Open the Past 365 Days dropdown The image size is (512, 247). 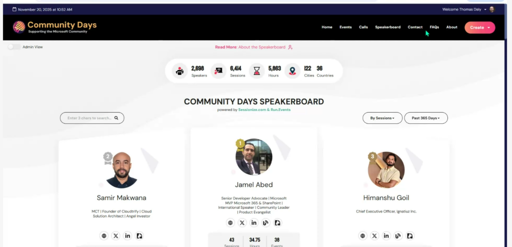click(x=426, y=118)
